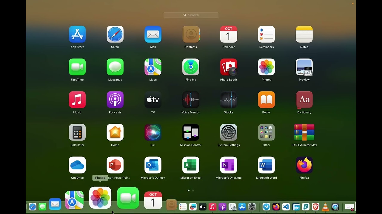Open QuickTime Player from the Dock

(335, 207)
